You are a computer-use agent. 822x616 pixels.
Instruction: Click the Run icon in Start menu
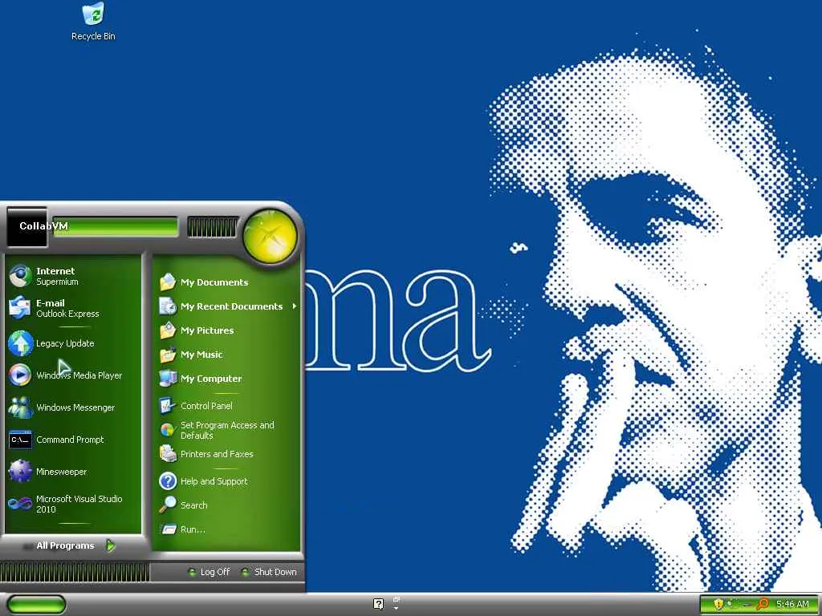pyautogui.click(x=168, y=529)
